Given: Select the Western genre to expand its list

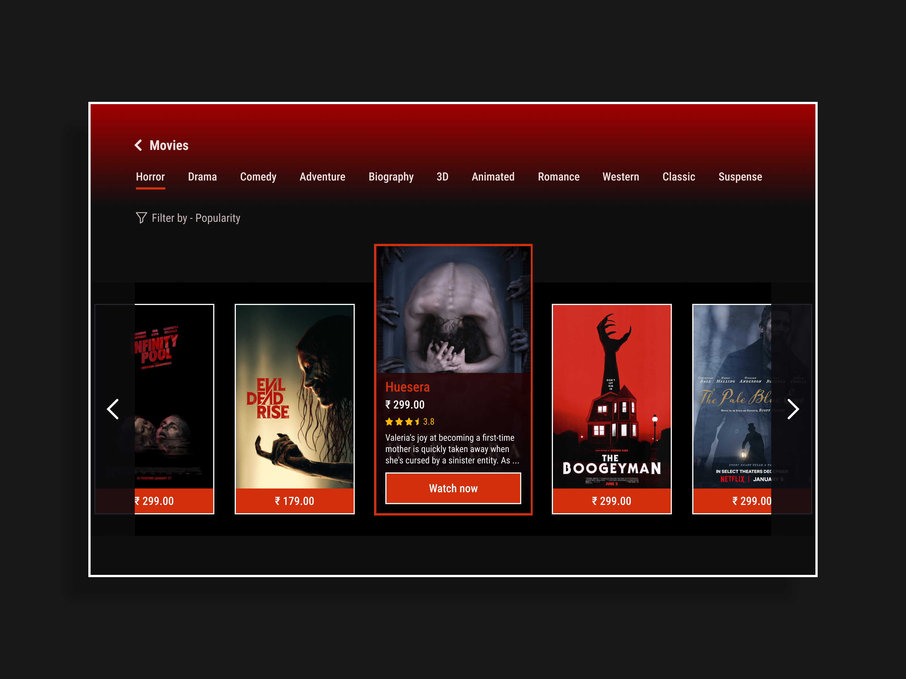Looking at the screenshot, I should tap(621, 177).
